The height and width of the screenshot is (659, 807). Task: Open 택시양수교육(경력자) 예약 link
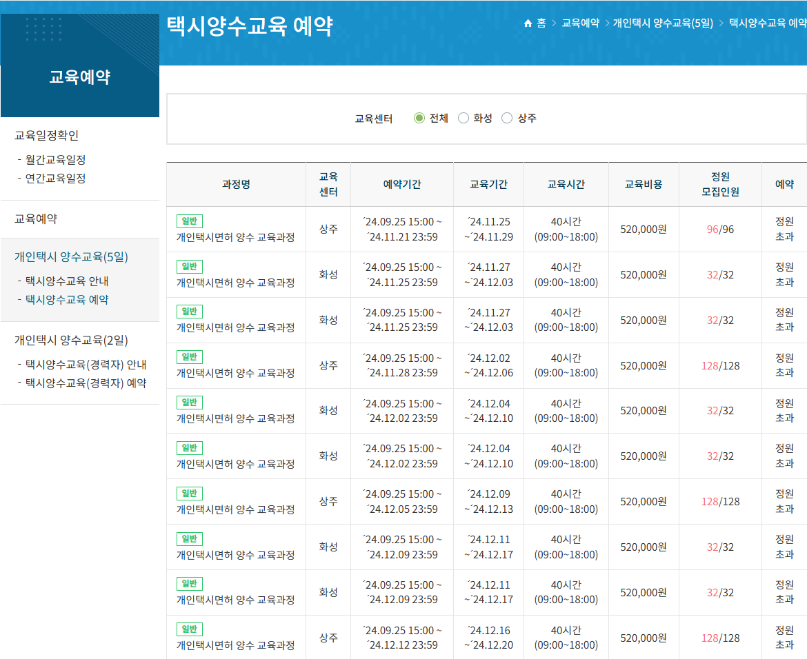coord(86,383)
